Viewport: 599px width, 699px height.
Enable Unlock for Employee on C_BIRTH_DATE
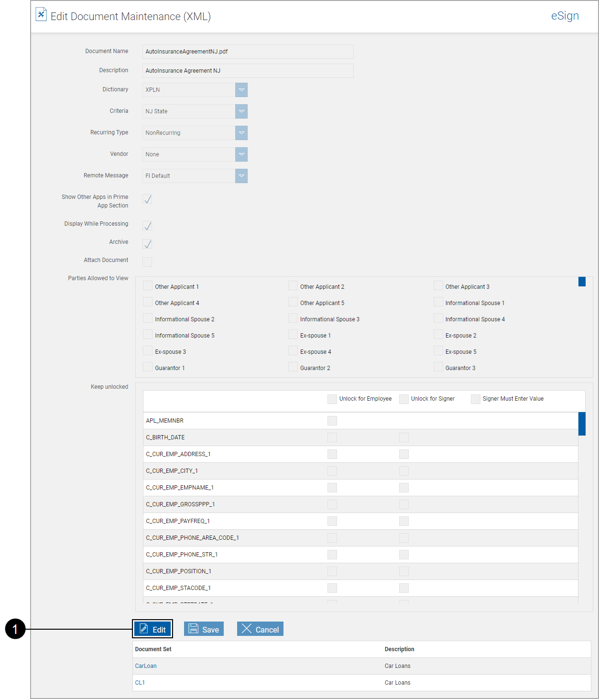pyautogui.click(x=332, y=437)
